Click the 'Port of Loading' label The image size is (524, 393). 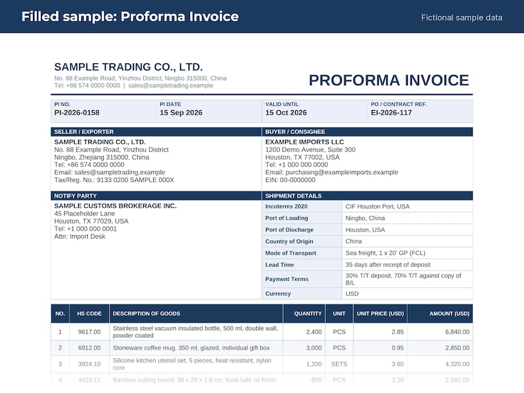(x=286, y=218)
